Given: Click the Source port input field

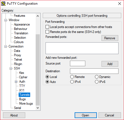Looking at the screenshot, I should tap(78, 63).
